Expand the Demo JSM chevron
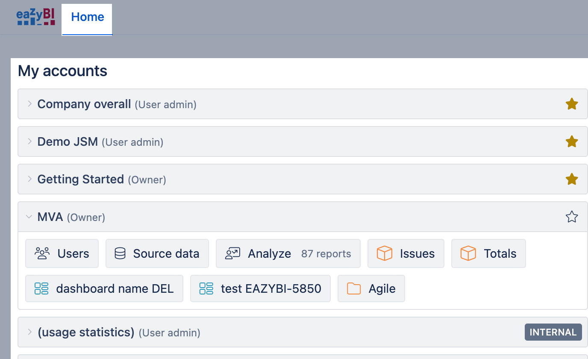The height and width of the screenshot is (359, 588). click(29, 141)
